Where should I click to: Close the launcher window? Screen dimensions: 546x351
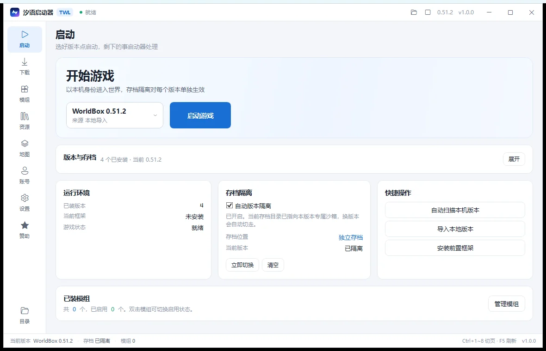pyautogui.click(x=531, y=12)
